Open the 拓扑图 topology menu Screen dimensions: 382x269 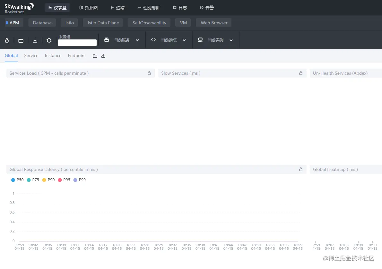[88, 8]
